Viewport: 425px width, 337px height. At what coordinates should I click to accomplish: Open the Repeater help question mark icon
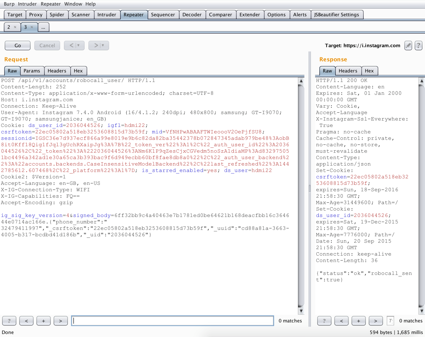coord(418,45)
